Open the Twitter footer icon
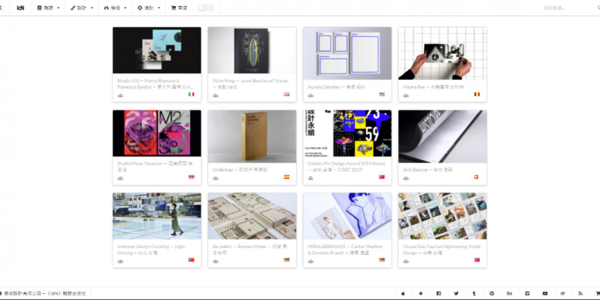Viewport: 600px width, 300px height. pyautogui.click(x=456, y=293)
